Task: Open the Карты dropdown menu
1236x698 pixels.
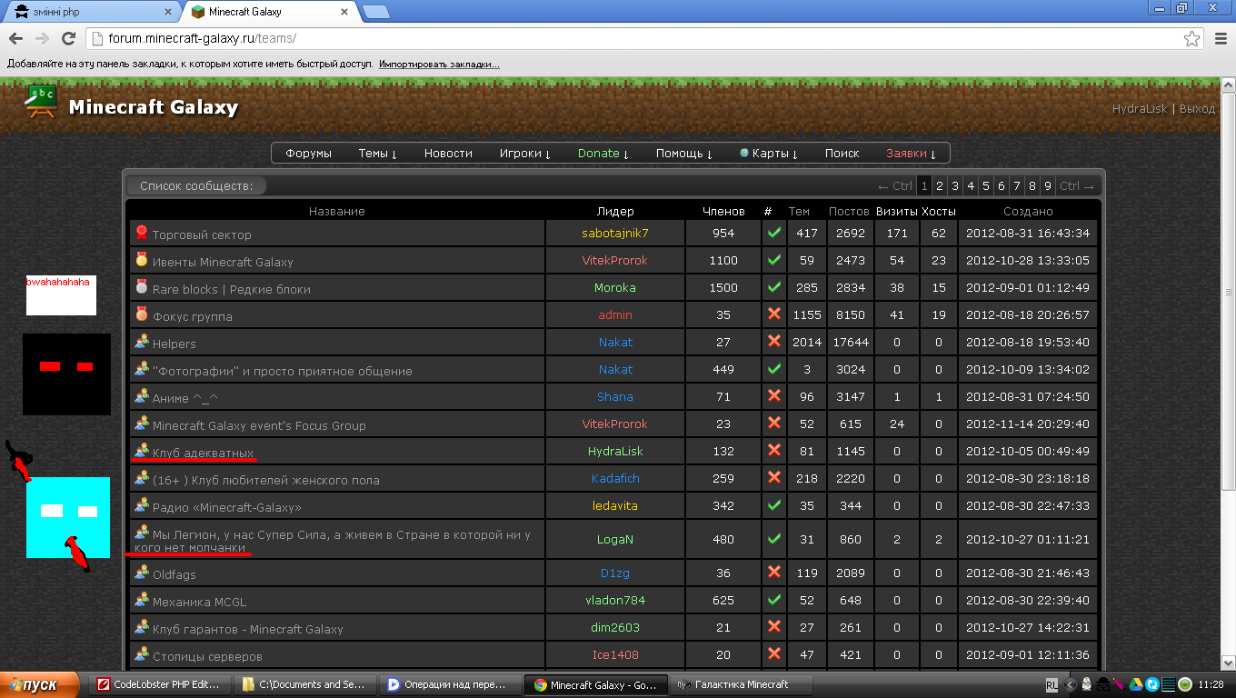Action: pyautogui.click(x=768, y=154)
